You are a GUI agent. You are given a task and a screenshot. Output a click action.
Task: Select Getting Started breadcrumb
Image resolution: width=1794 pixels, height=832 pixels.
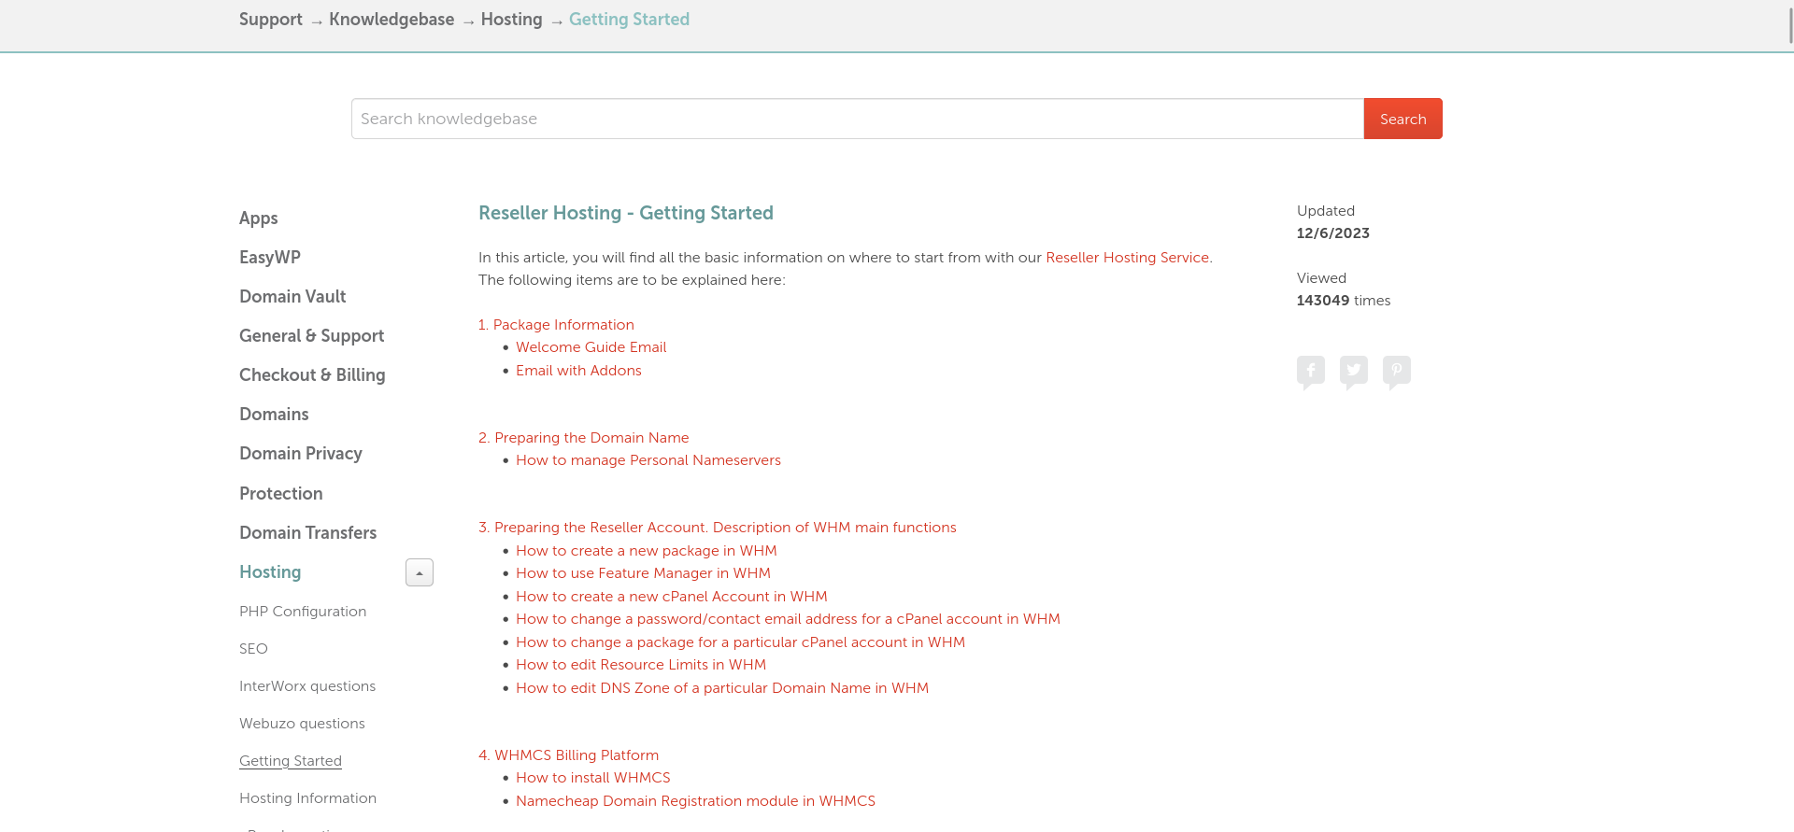(629, 20)
